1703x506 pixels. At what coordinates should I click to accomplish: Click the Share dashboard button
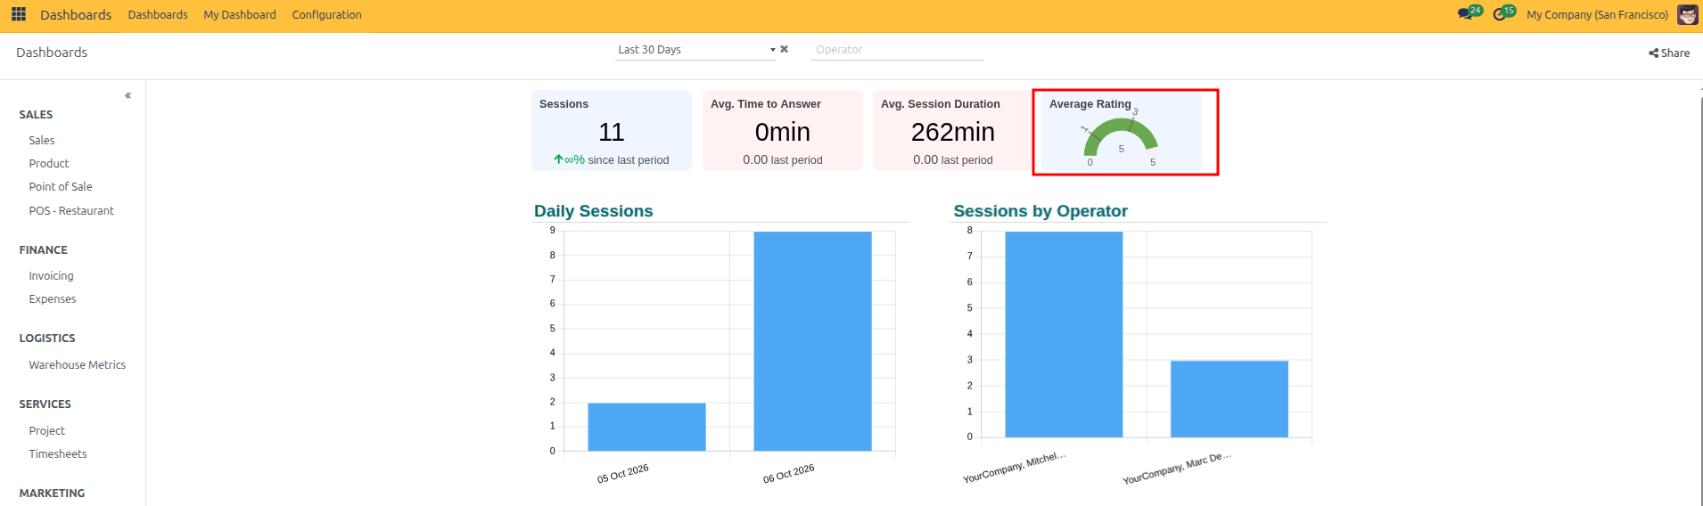click(1669, 53)
